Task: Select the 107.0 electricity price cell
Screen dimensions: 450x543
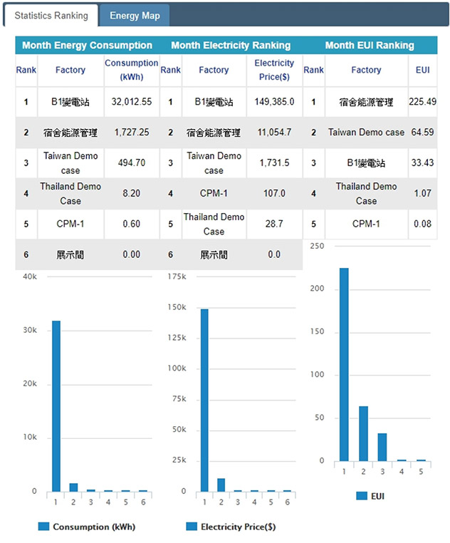Action: click(274, 193)
